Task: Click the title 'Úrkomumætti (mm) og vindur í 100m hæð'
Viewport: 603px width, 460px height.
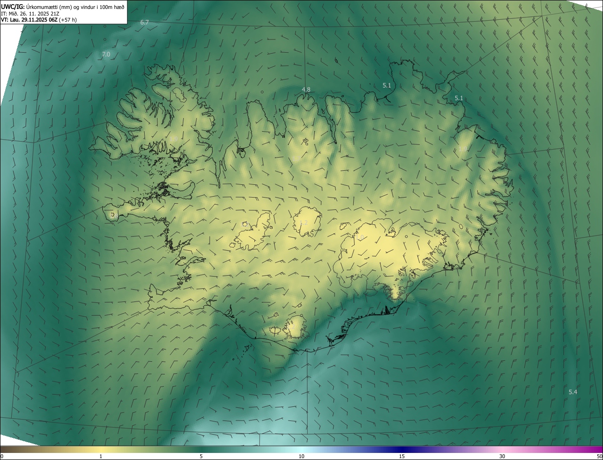Action: [x=75, y=7]
